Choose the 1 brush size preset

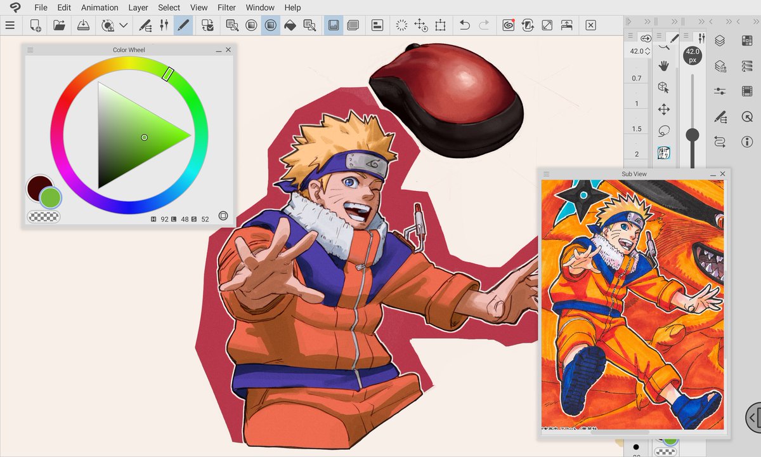(x=637, y=103)
